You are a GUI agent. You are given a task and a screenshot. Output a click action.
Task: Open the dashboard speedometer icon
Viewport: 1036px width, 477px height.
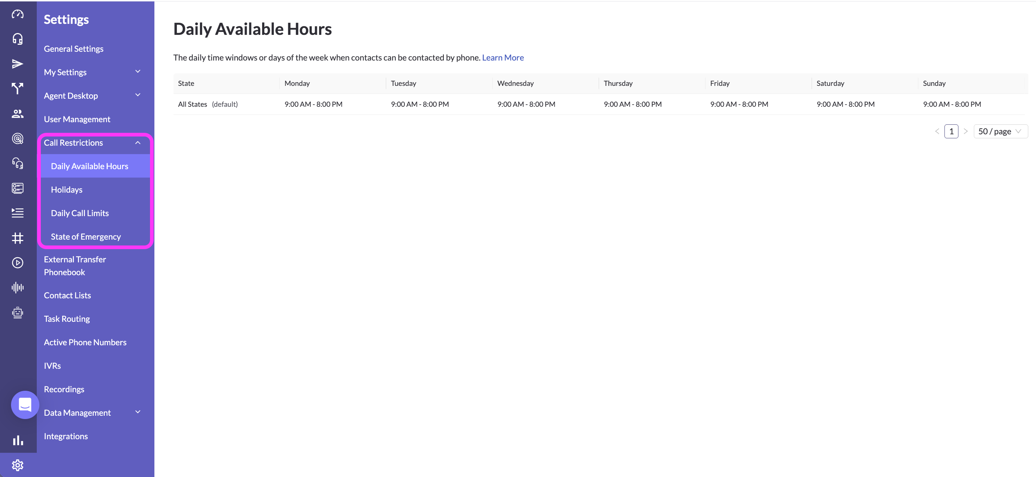point(17,14)
